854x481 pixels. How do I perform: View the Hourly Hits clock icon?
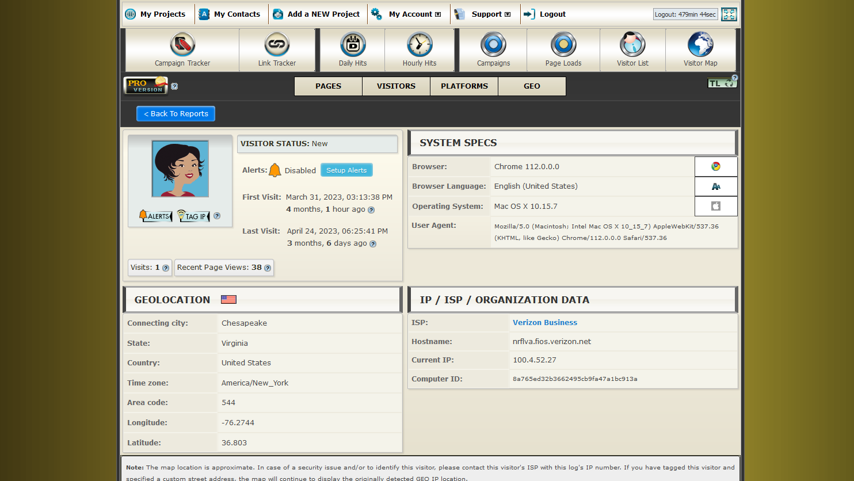tap(420, 45)
